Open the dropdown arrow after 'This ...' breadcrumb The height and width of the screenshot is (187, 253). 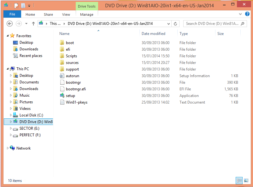click(64, 24)
